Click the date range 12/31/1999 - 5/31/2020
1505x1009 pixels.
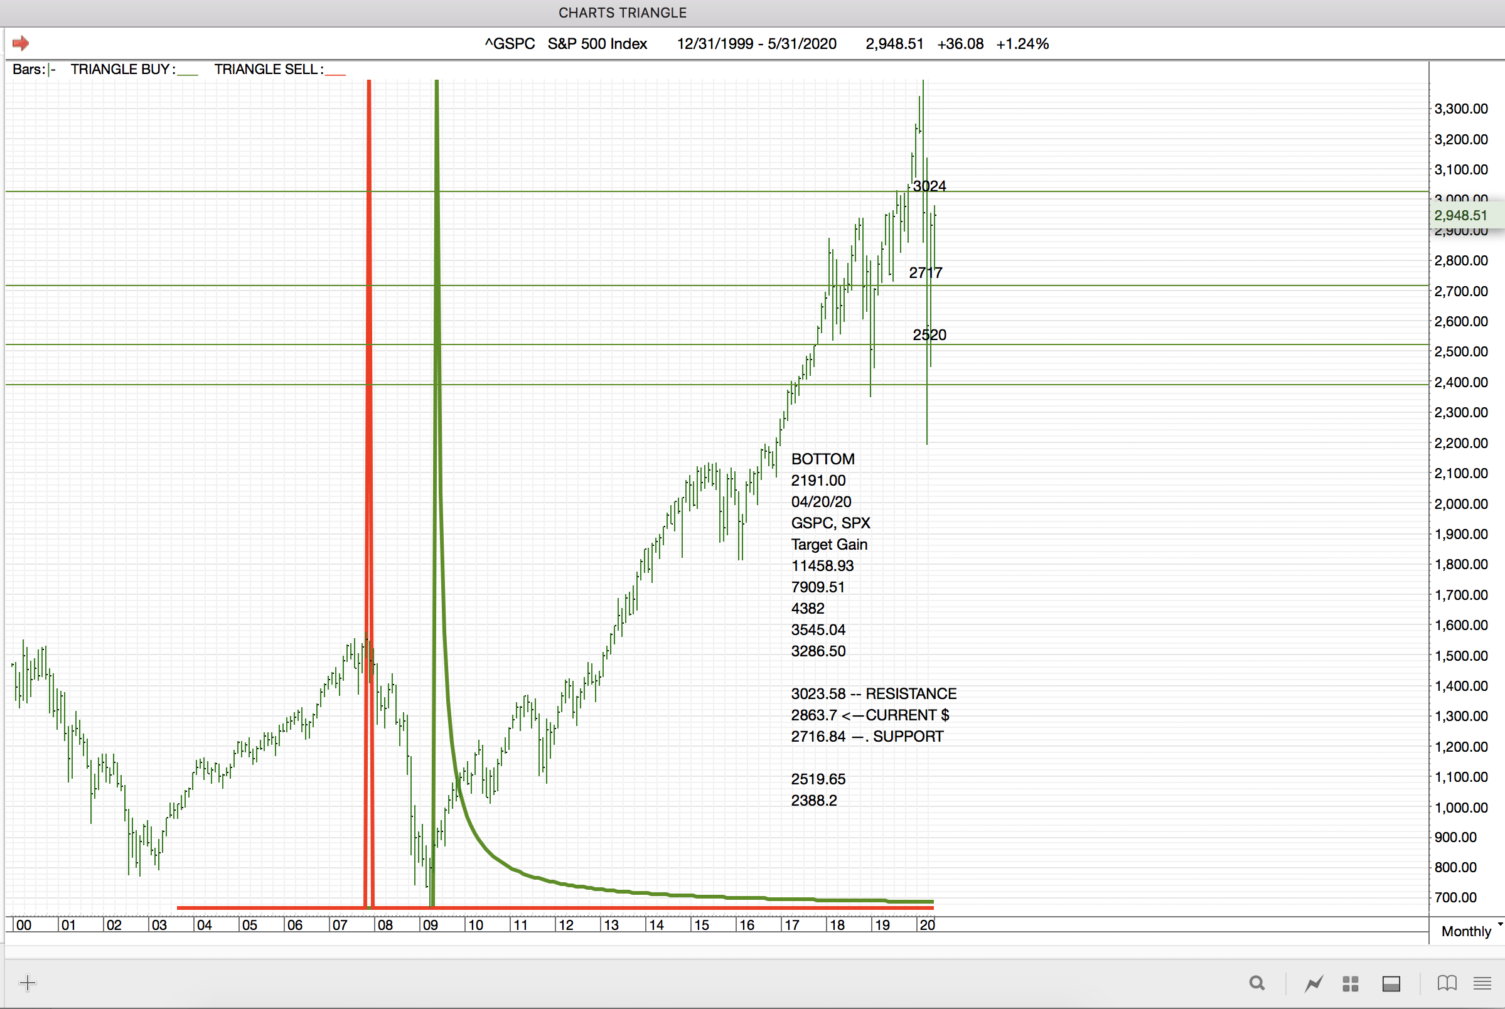coord(756,44)
